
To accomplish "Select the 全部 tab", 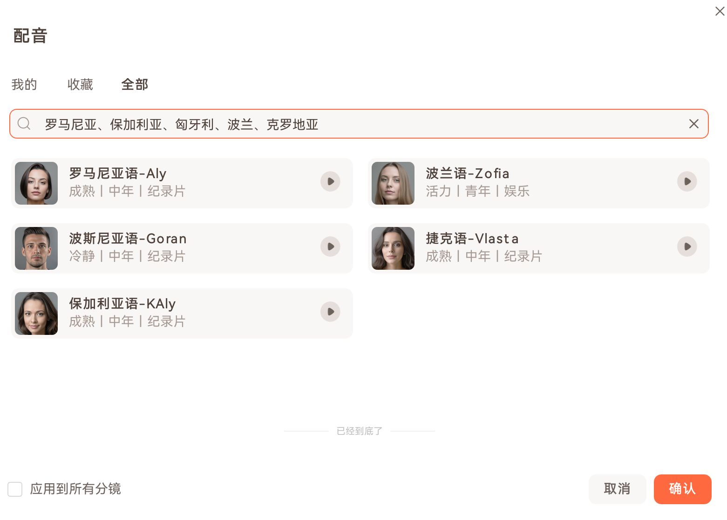I will tap(135, 85).
